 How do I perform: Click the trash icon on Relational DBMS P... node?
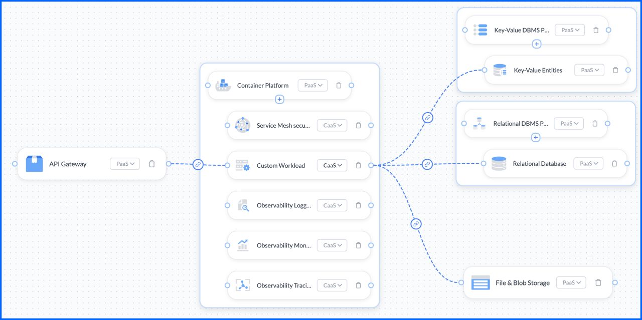(595, 123)
